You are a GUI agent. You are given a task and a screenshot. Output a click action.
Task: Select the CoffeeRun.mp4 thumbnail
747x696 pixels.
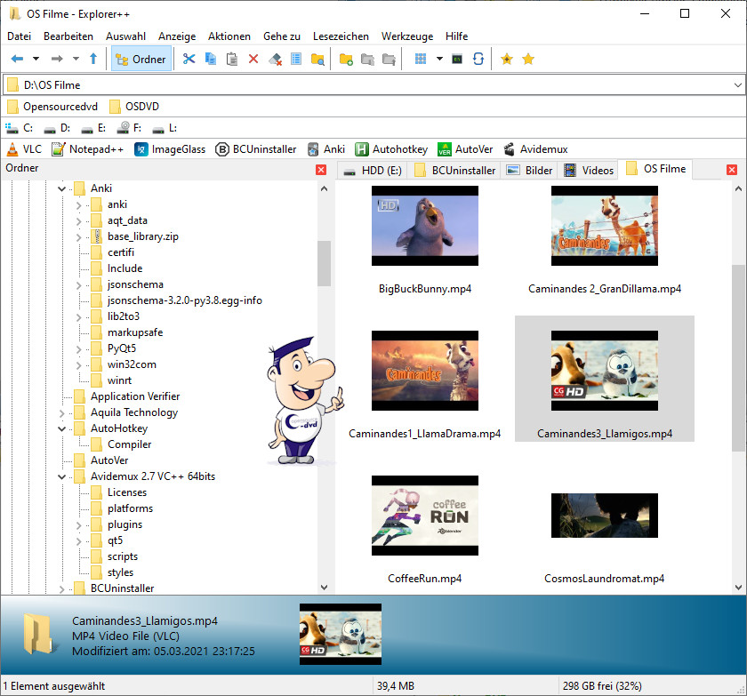[425, 517]
